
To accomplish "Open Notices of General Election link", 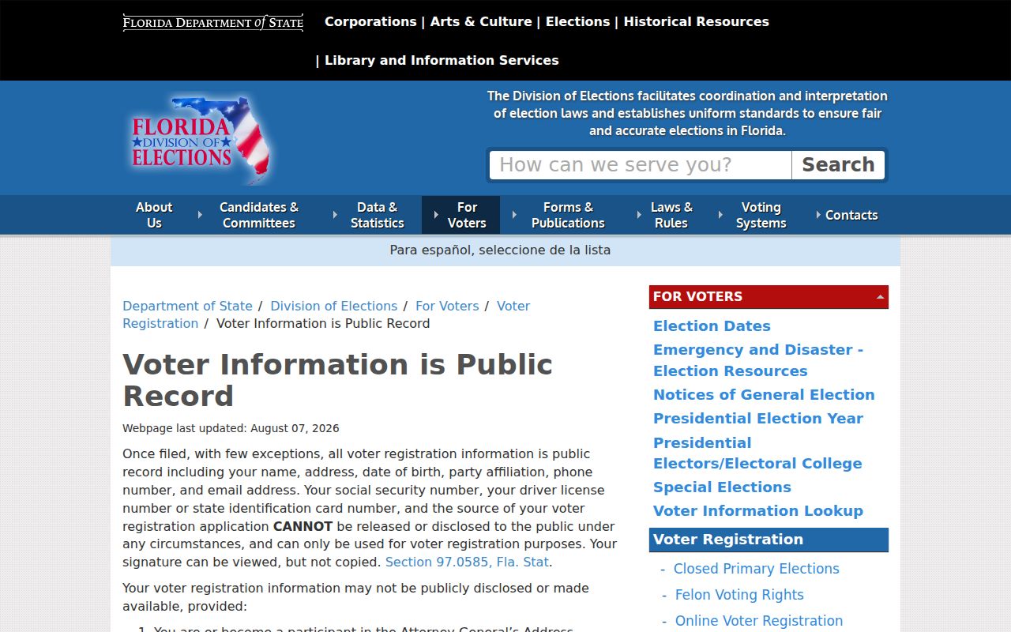I will (x=764, y=394).
